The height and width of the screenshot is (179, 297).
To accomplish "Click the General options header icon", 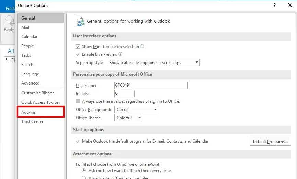I will pyautogui.click(x=80, y=21).
